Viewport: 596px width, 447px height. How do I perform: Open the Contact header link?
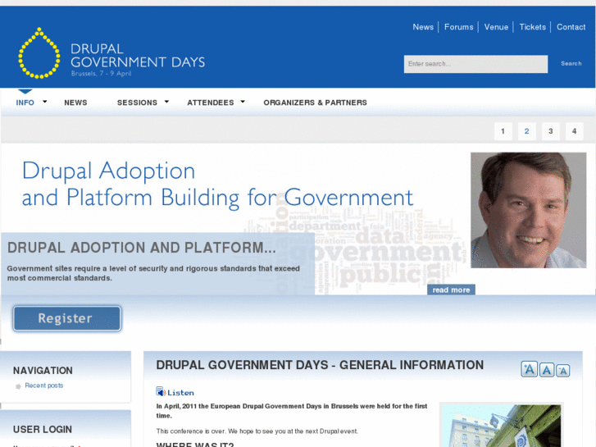pos(571,27)
